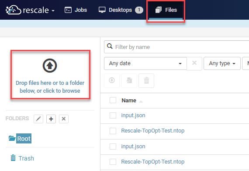Open the second input.json file

133,147
